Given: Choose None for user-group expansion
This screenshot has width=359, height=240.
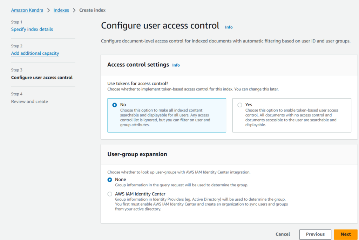Looking at the screenshot, I should [x=110, y=180].
